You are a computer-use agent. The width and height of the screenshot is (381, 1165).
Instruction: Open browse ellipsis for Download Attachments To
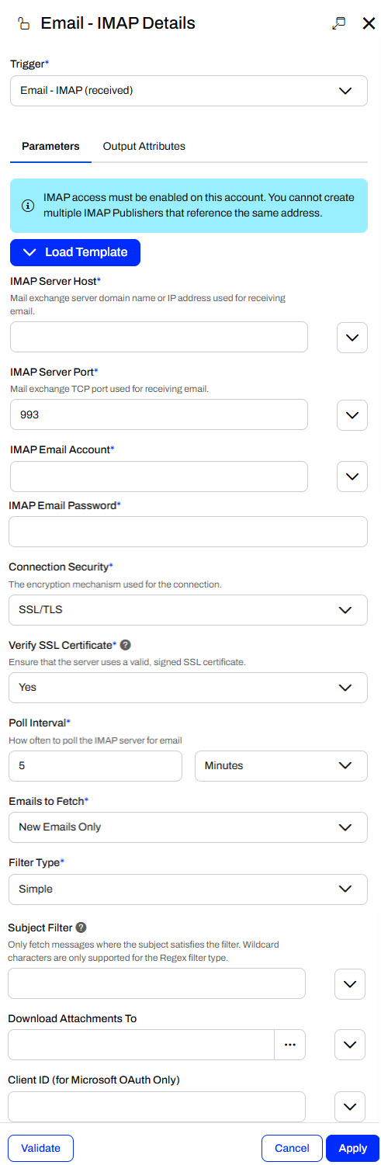(x=290, y=1045)
